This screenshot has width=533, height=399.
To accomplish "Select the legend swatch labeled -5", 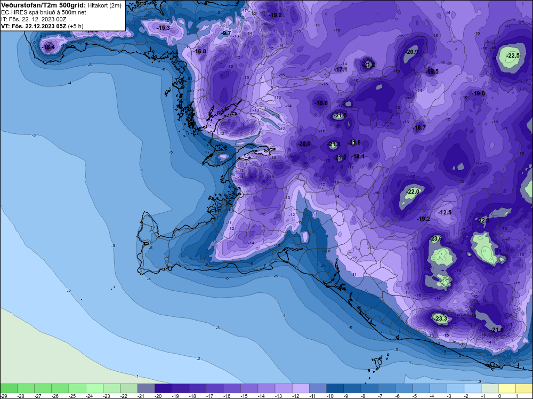I will (421, 388).
